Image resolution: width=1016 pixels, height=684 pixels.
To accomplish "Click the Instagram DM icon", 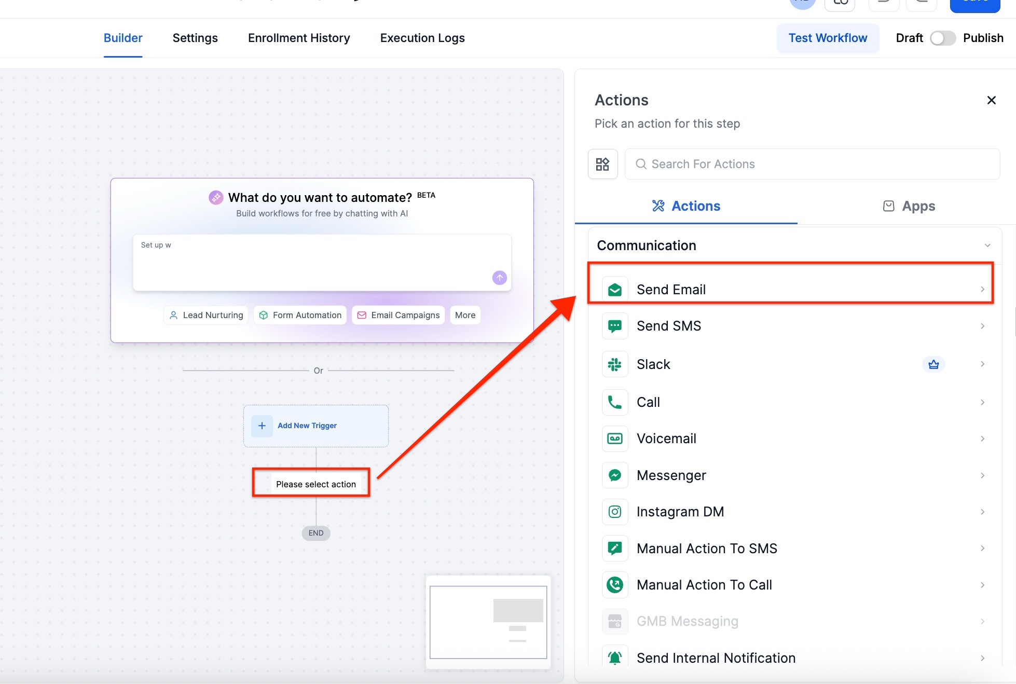I will pyautogui.click(x=615, y=512).
